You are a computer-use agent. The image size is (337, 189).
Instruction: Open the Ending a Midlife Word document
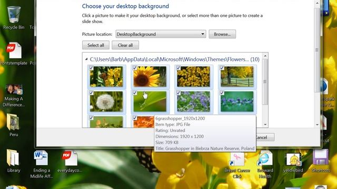click(x=42, y=164)
